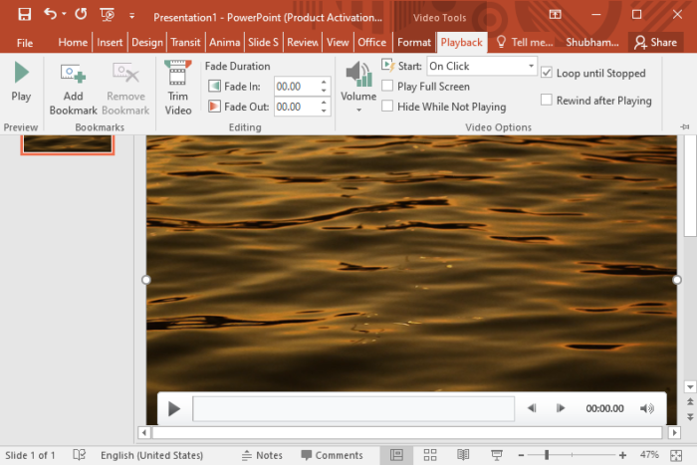Open the Office tab
Image resolution: width=697 pixels, height=465 pixels.
click(x=372, y=42)
